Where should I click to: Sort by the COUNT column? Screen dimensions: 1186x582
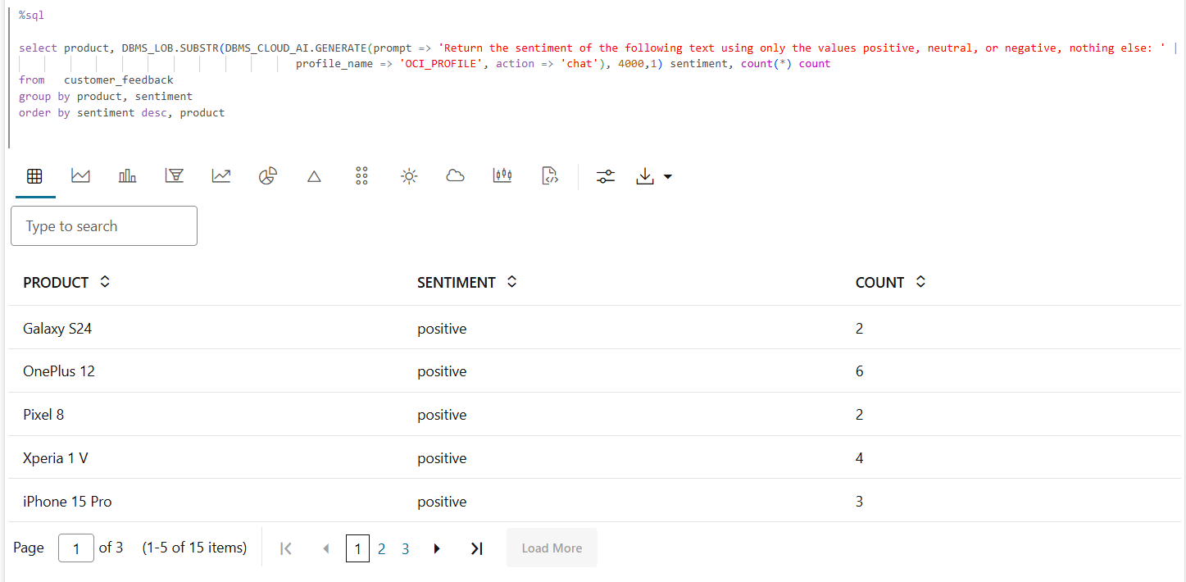(921, 282)
